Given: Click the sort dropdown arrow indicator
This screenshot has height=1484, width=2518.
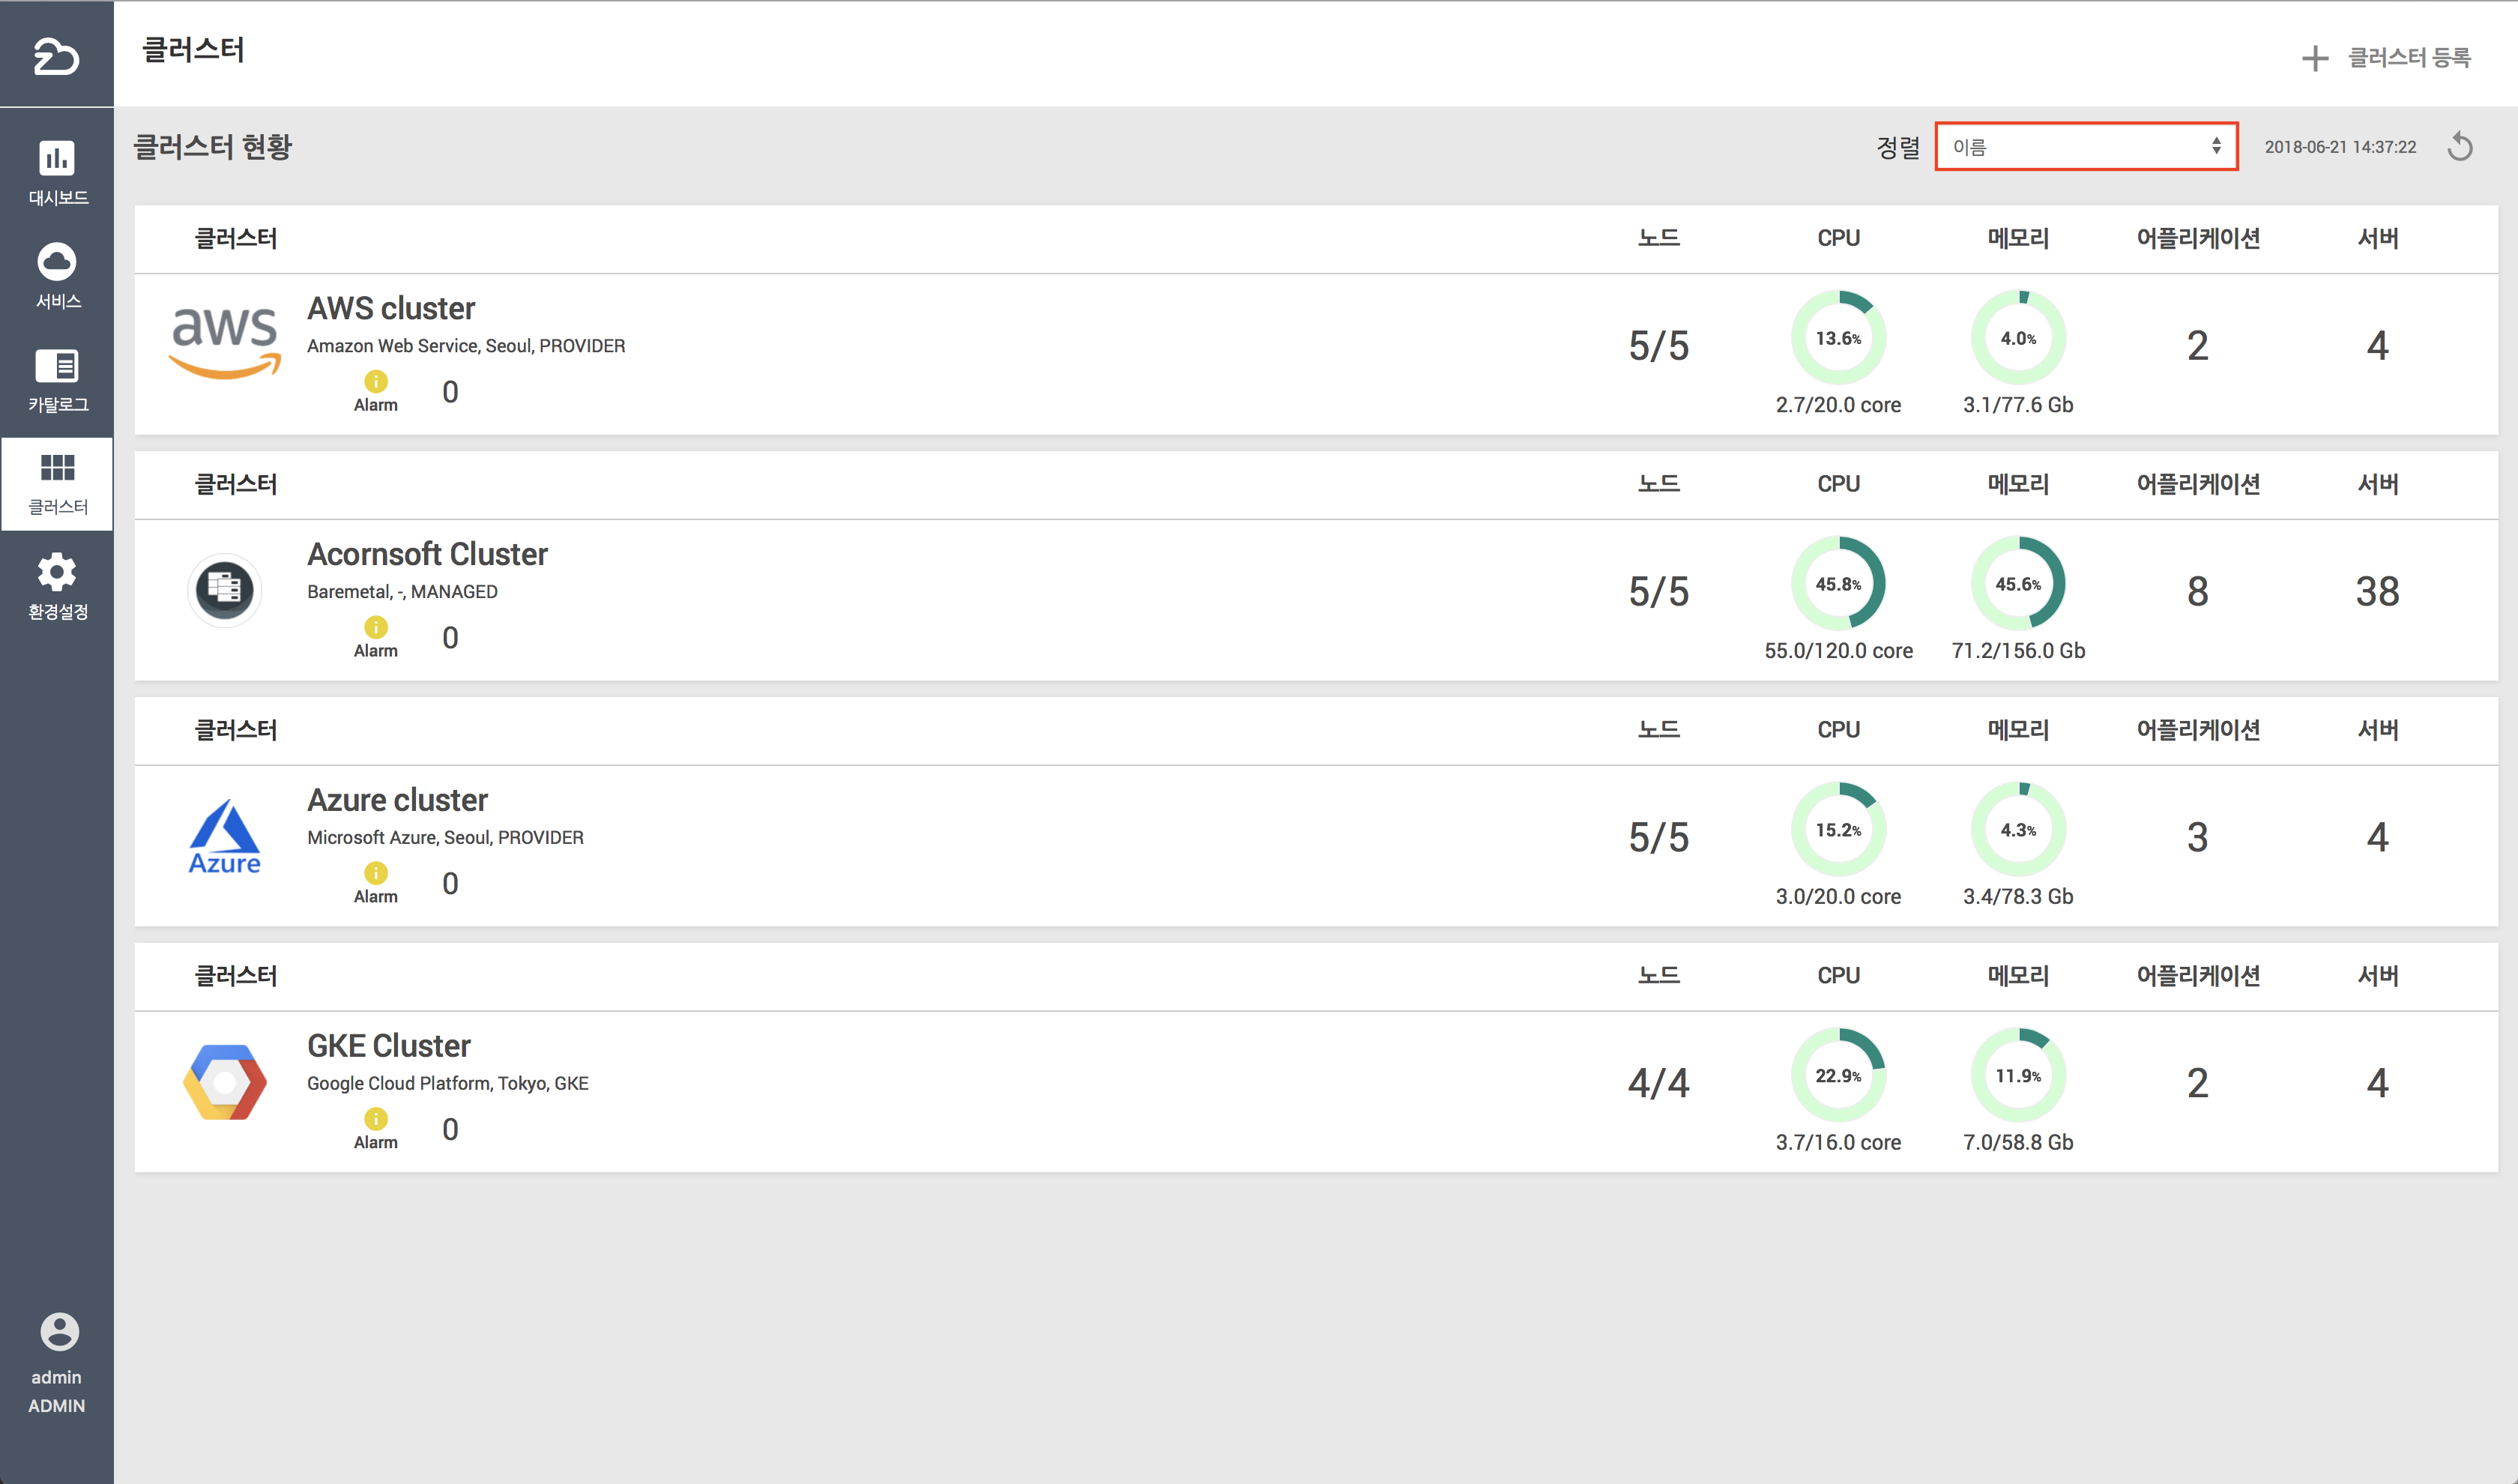Looking at the screenshot, I should click(x=2216, y=147).
